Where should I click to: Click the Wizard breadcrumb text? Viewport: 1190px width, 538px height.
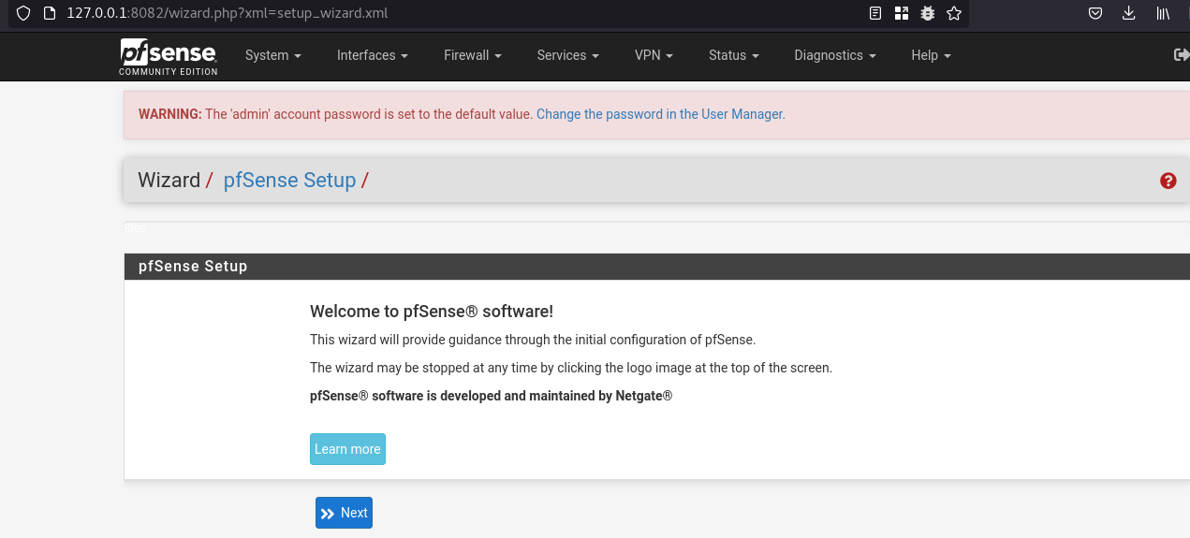click(169, 181)
